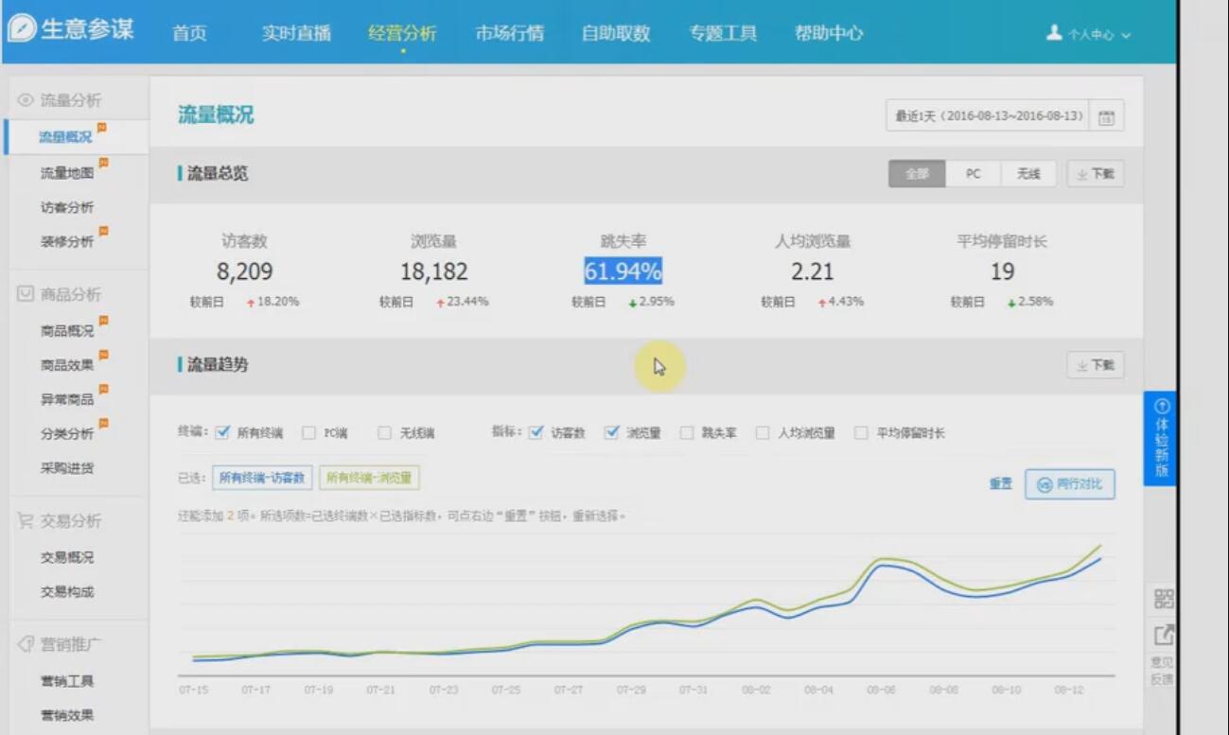The image size is (1229, 735).
Task: Open 商品概况 in sidebar
Action: point(66,331)
